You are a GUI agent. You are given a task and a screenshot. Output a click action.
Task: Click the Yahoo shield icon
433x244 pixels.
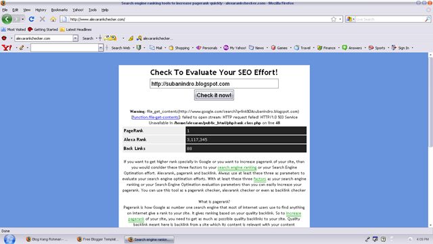tap(139, 48)
